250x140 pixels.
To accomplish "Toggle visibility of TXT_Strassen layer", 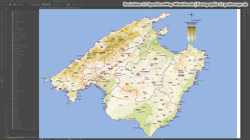I will coord(6,16).
